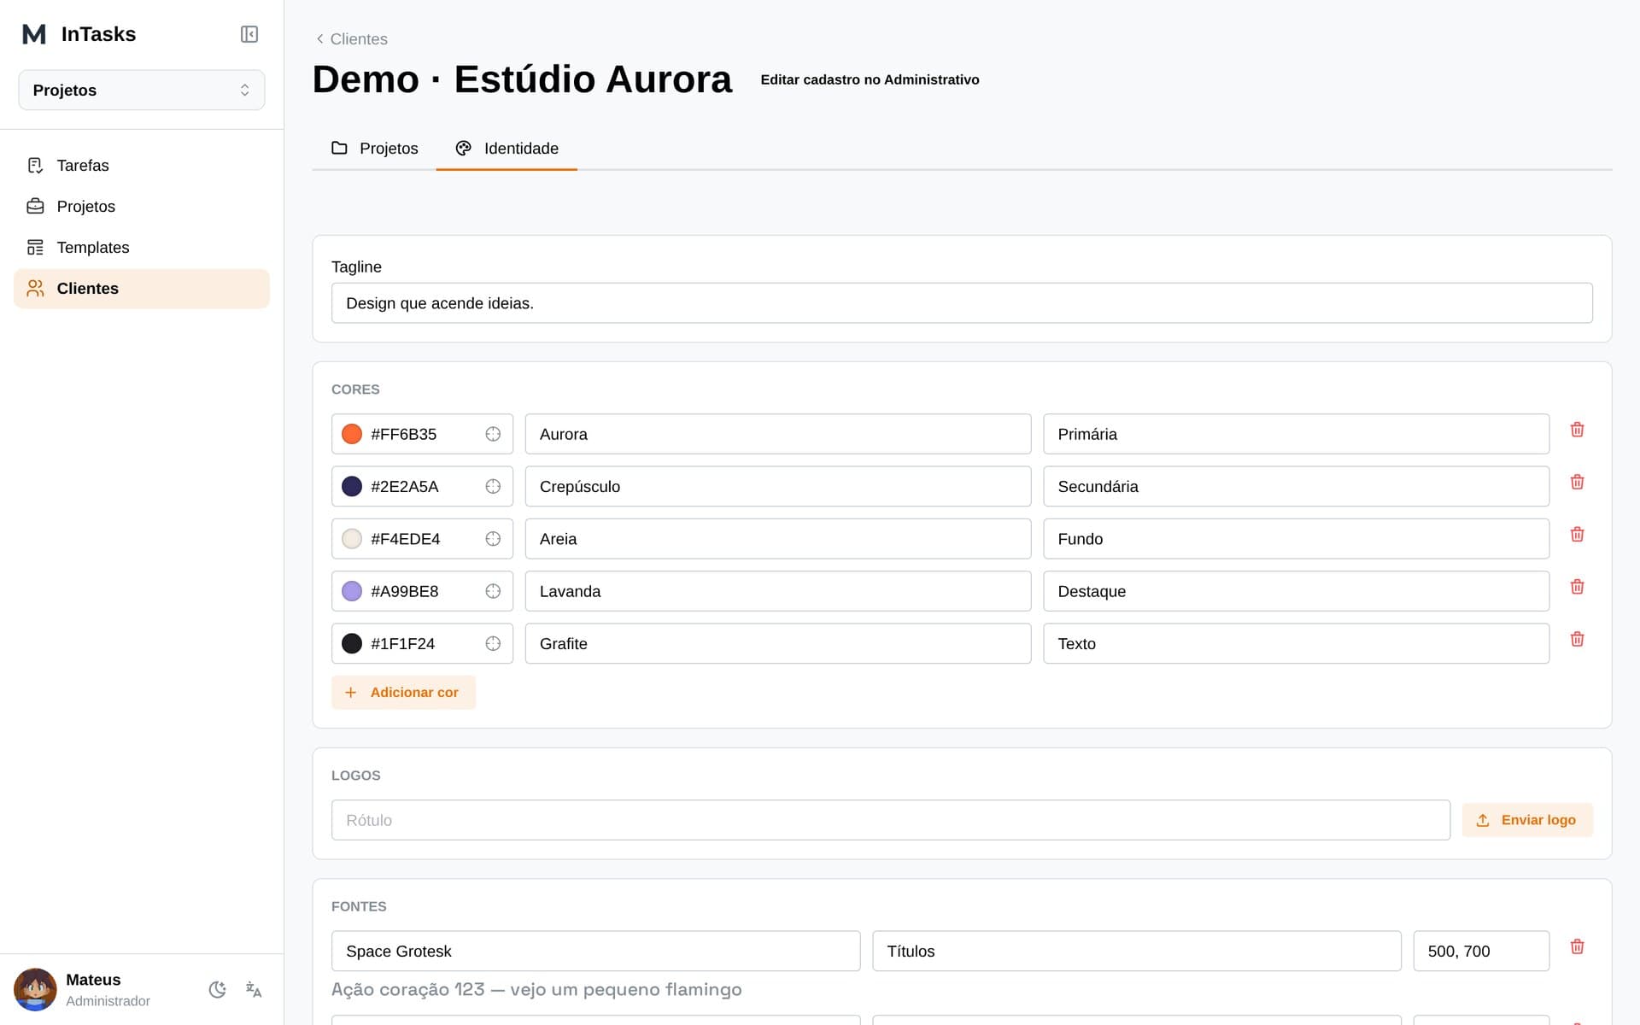Remove the Lavanda color with trash icon
Image resolution: width=1640 pixels, height=1025 pixels.
[1577, 587]
